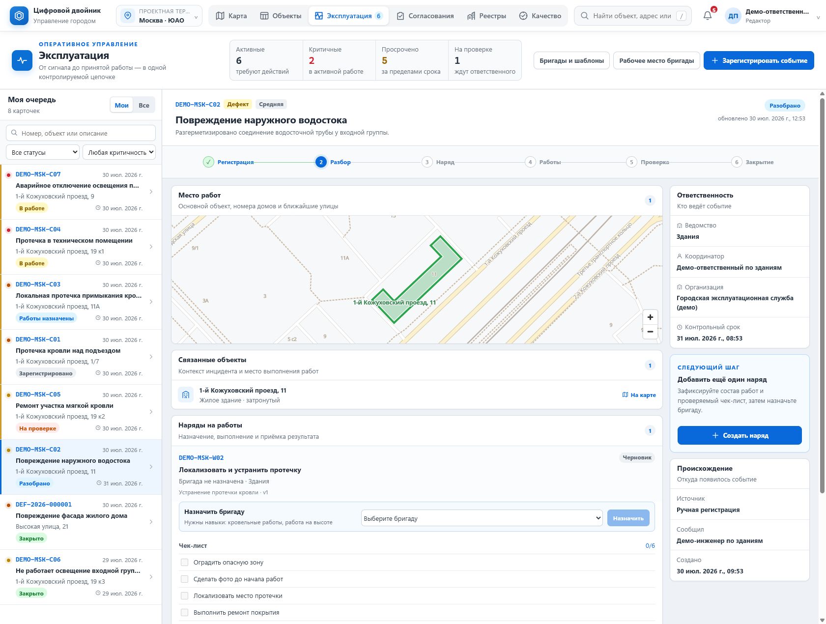Open Бригады и шаблоны

(571, 60)
